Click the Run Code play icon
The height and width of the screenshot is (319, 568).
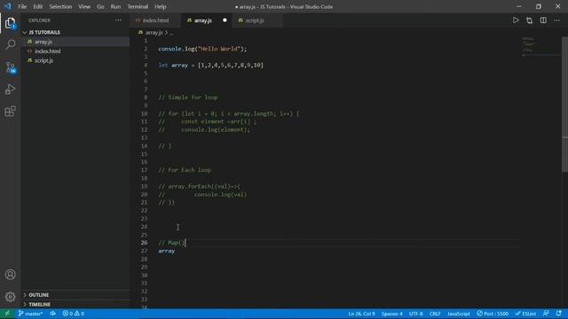[x=516, y=20]
